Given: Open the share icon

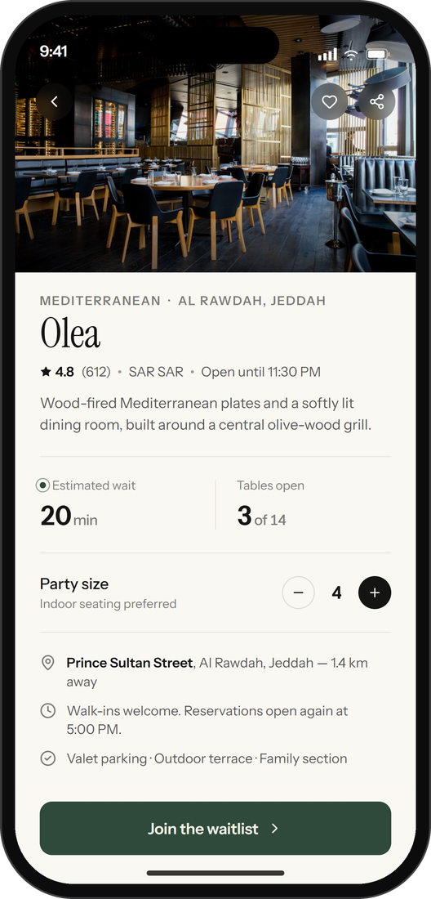Looking at the screenshot, I should [x=376, y=102].
